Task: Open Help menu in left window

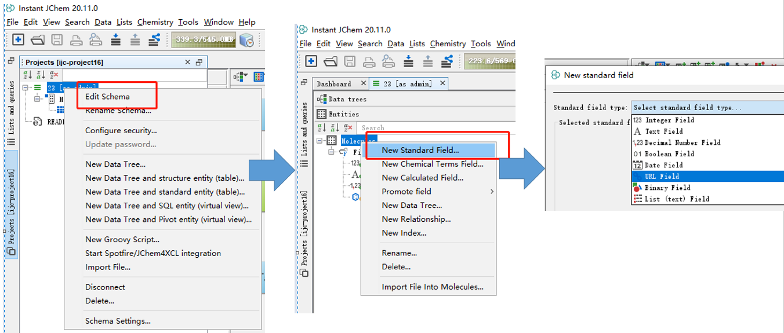Action: click(x=246, y=22)
